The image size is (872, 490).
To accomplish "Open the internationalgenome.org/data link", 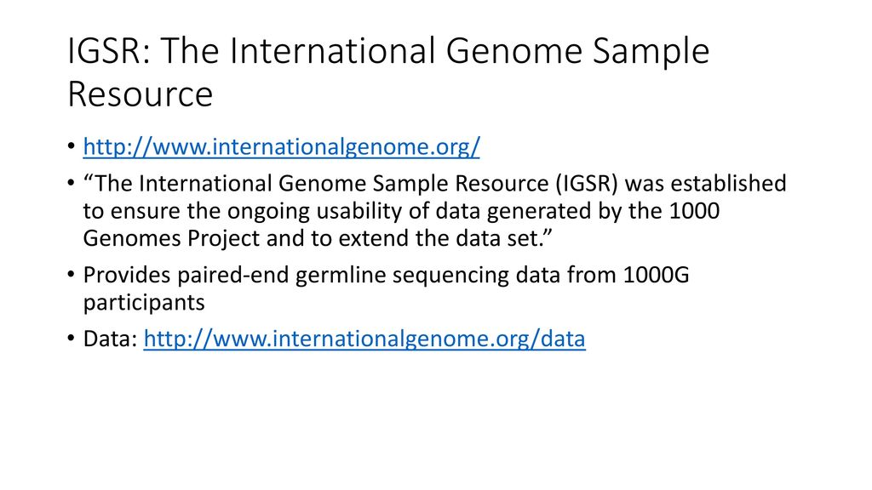I will coord(364,339).
